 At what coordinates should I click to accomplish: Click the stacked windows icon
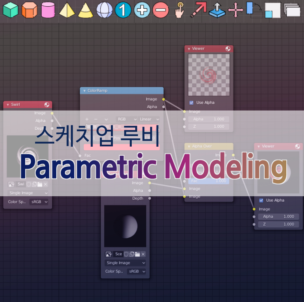(292, 10)
